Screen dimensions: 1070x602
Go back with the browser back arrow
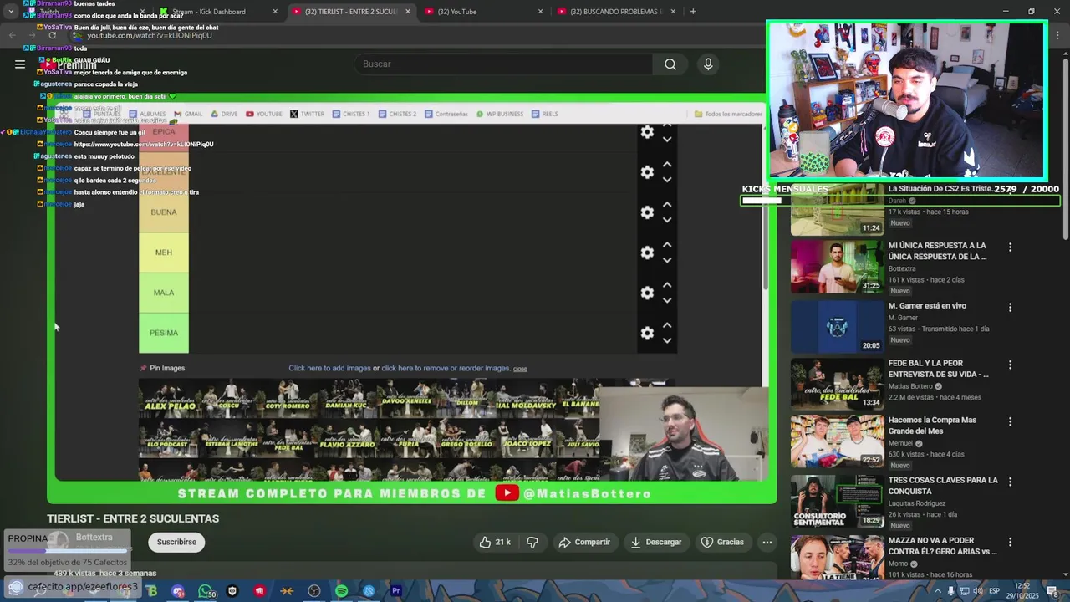tap(12, 35)
